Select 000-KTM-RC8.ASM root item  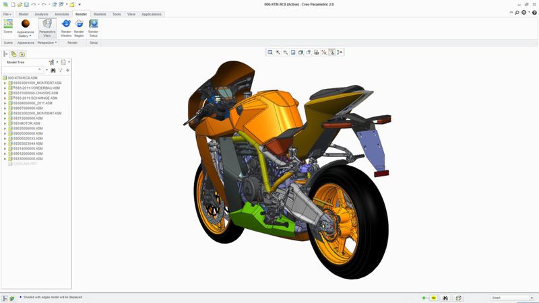(22, 77)
